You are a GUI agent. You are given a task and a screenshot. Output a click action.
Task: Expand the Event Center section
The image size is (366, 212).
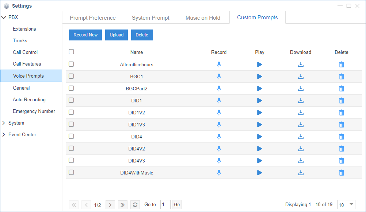click(4, 134)
